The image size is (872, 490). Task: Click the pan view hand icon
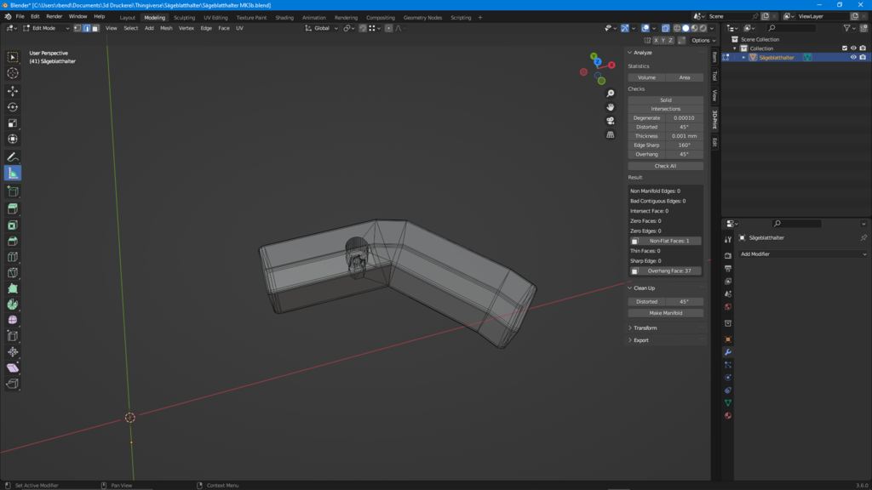(x=611, y=107)
